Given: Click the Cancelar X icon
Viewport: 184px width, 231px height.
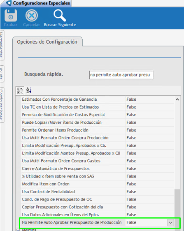Looking at the screenshot, I should [32, 16].
